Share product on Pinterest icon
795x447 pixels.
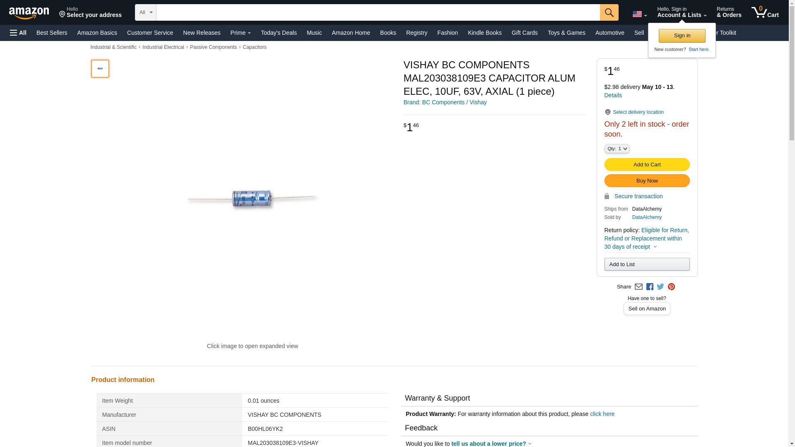(x=671, y=287)
